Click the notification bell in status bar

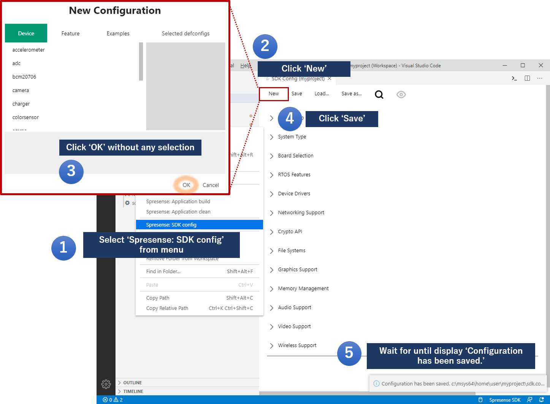(542, 400)
